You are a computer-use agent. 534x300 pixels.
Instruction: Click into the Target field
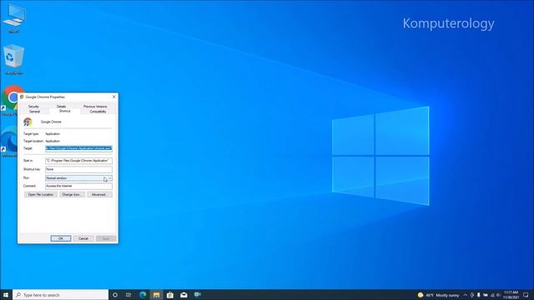tap(78, 148)
